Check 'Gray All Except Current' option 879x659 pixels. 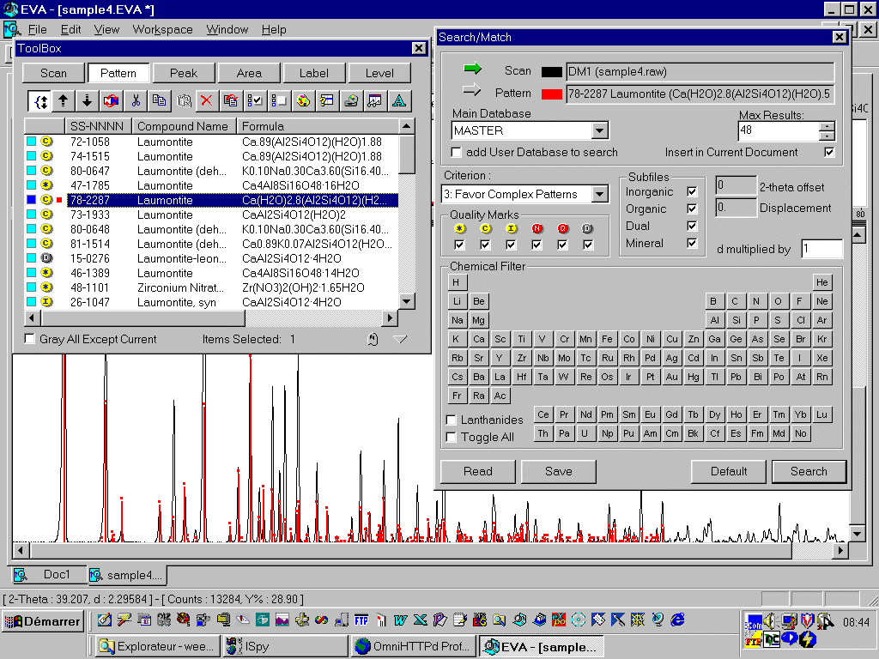click(x=30, y=339)
